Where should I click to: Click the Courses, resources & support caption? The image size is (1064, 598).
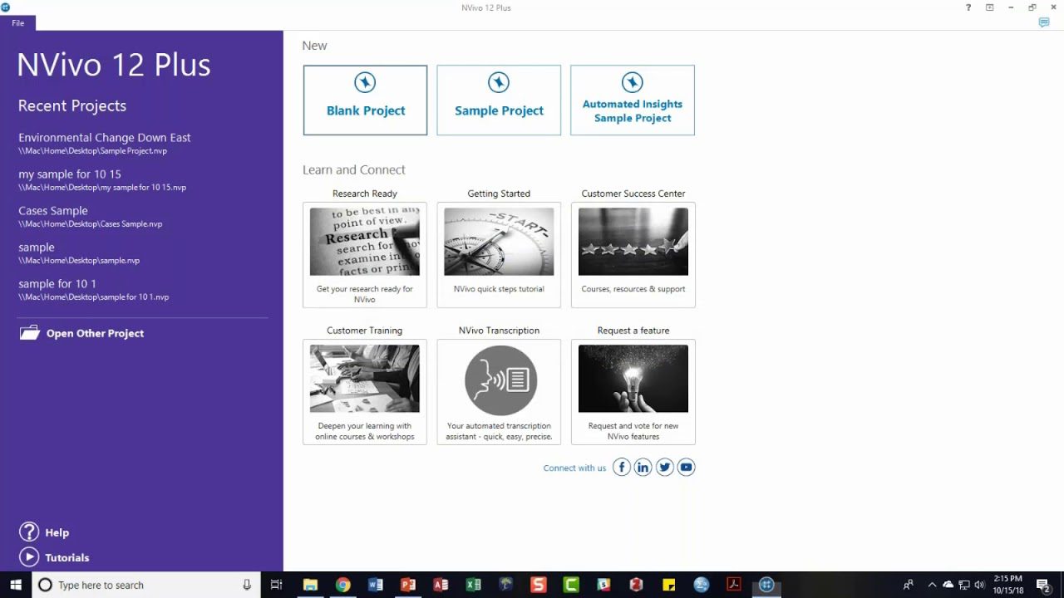pos(633,289)
